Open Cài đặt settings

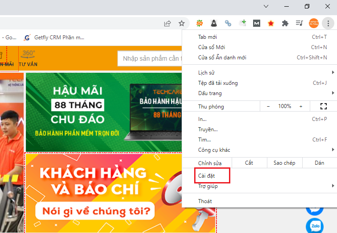259,176
